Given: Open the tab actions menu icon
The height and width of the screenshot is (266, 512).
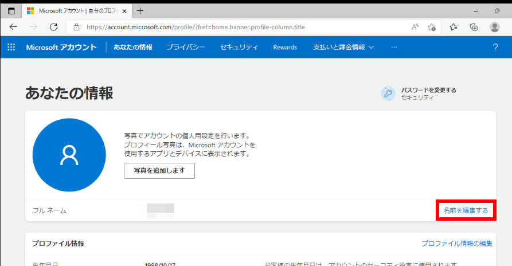Looking at the screenshot, I should (11, 11).
